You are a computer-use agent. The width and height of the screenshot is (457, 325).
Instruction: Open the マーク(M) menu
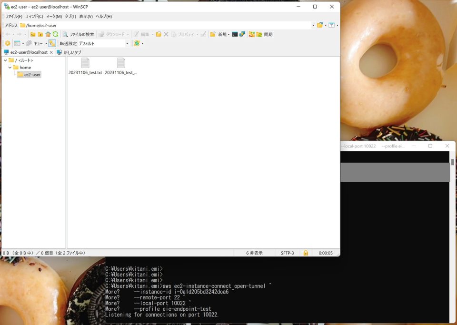pos(54,16)
